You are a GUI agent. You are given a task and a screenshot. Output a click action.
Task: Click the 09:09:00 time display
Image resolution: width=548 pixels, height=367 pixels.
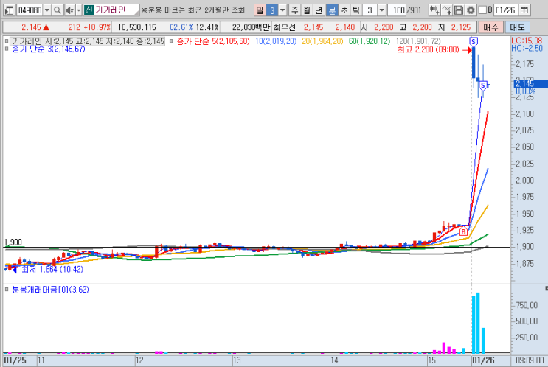[x=530, y=360]
